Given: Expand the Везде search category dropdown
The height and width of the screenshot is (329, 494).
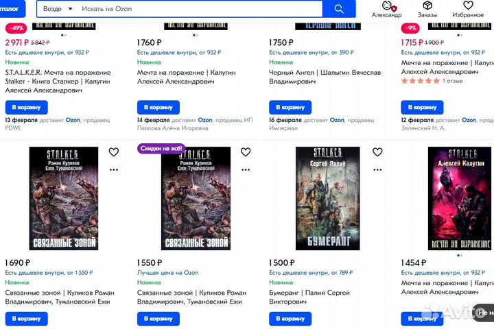Looking at the screenshot, I should [x=58, y=9].
